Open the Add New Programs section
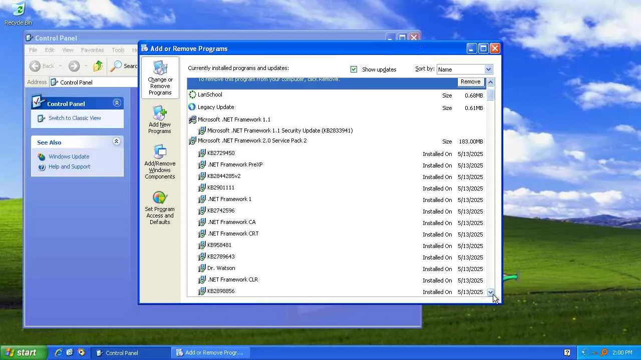Viewport: 641px width, 360px height. tap(160, 119)
